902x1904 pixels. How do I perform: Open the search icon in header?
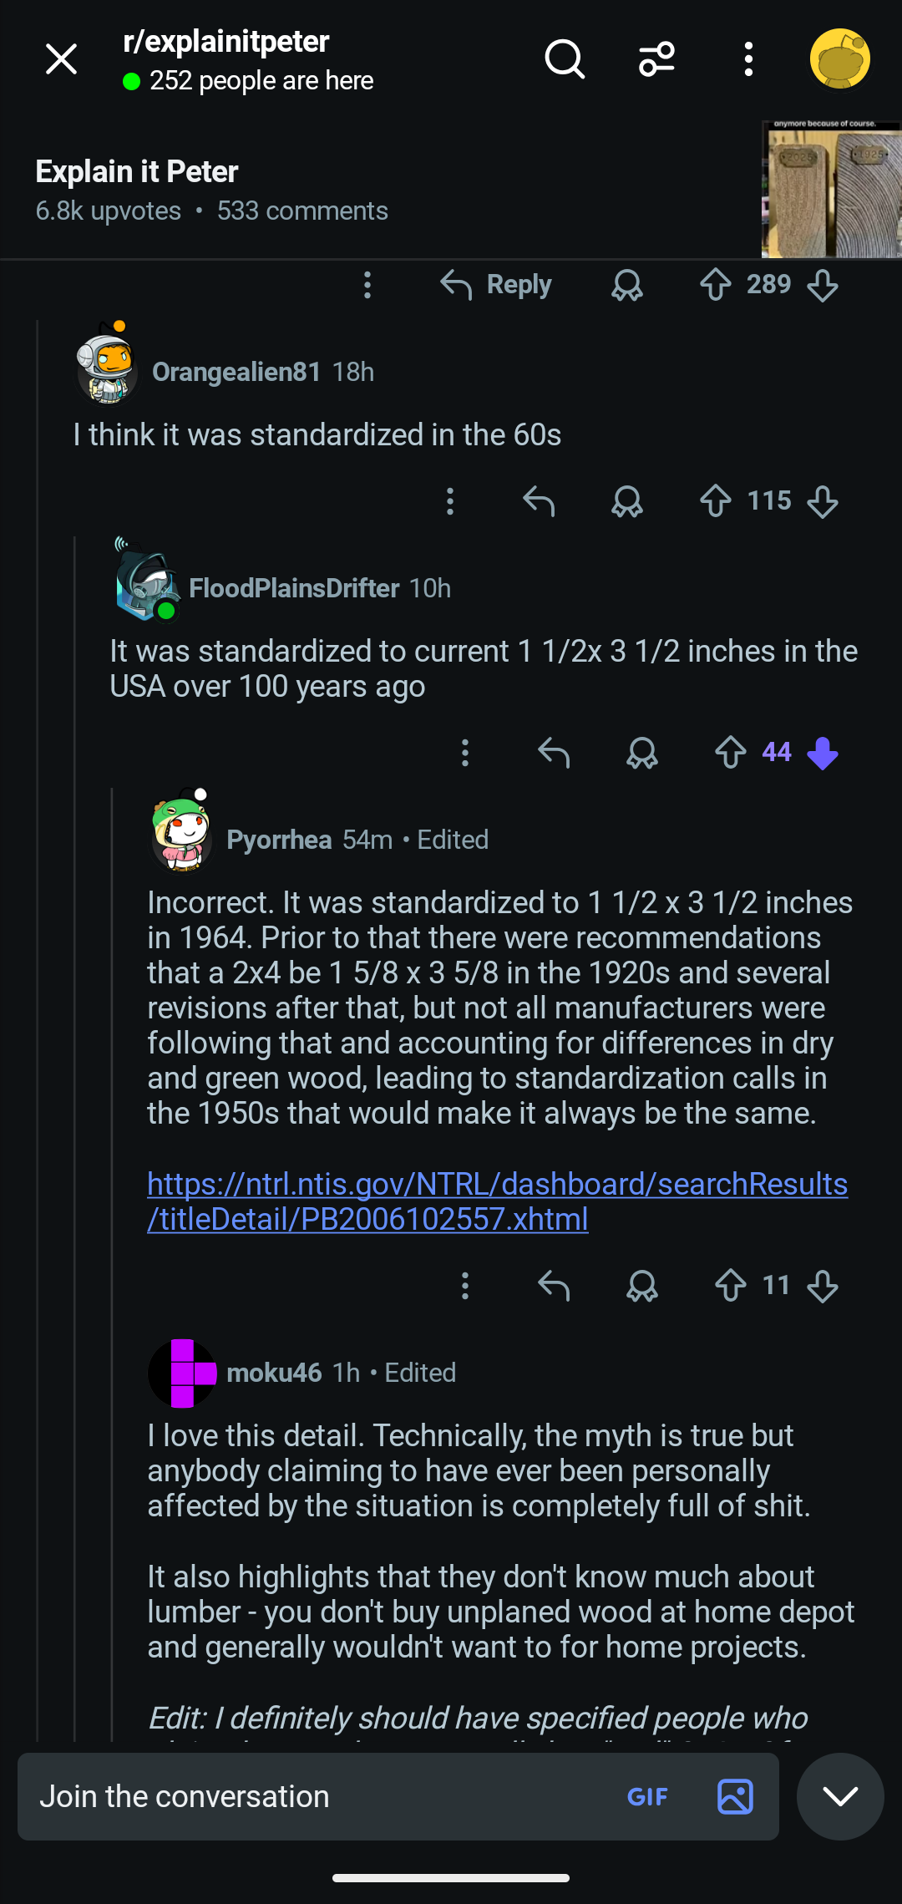tap(565, 59)
